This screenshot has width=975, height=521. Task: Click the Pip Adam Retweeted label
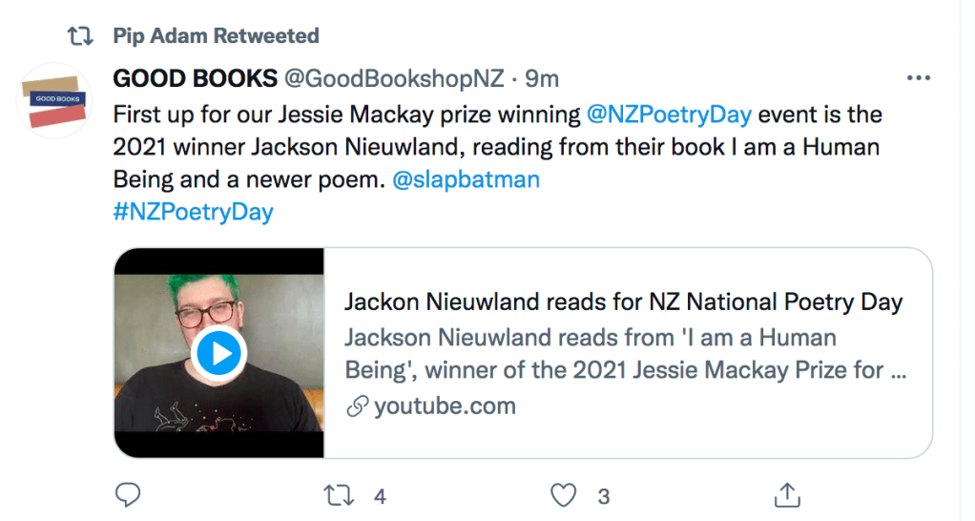coord(216,36)
